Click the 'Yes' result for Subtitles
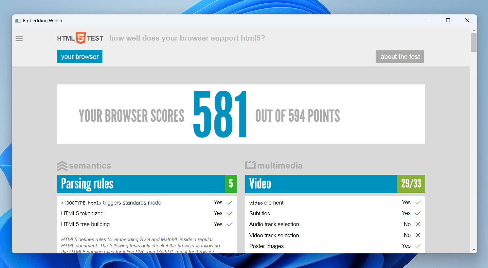 (406, 213)
